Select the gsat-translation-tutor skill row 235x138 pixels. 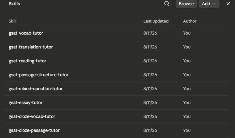coord(117,47)
